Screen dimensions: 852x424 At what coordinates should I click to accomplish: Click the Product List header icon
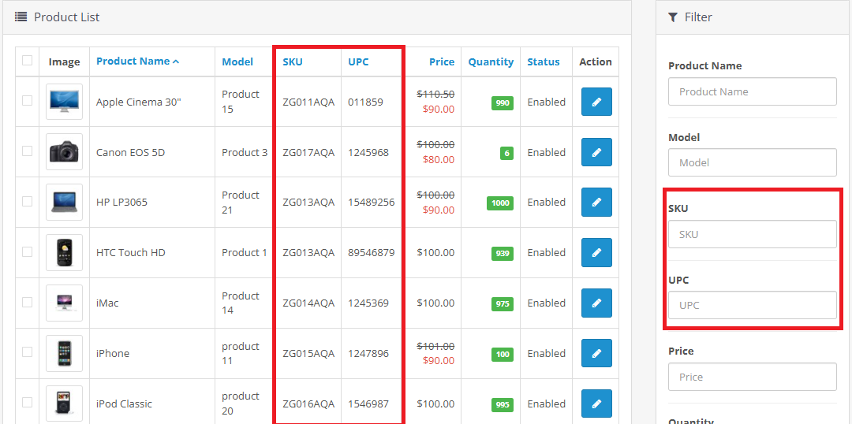coord(21,17)
